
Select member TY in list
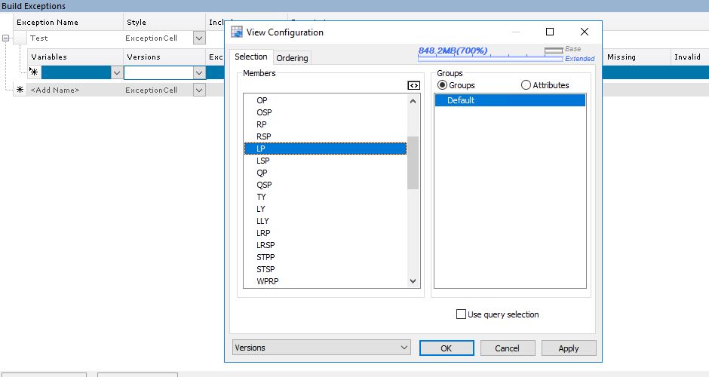click(261, 197)
